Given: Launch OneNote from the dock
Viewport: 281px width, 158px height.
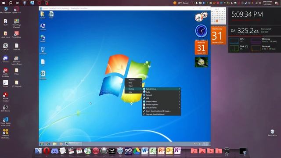Looking at the screenshot, I should coord(177,151).
